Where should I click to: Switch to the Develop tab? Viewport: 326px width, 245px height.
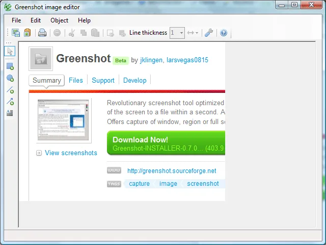[134, 81]
